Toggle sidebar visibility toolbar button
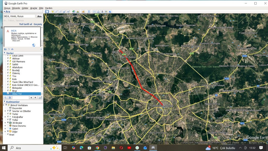Screen dimensions: 268x151 [47, 12]
